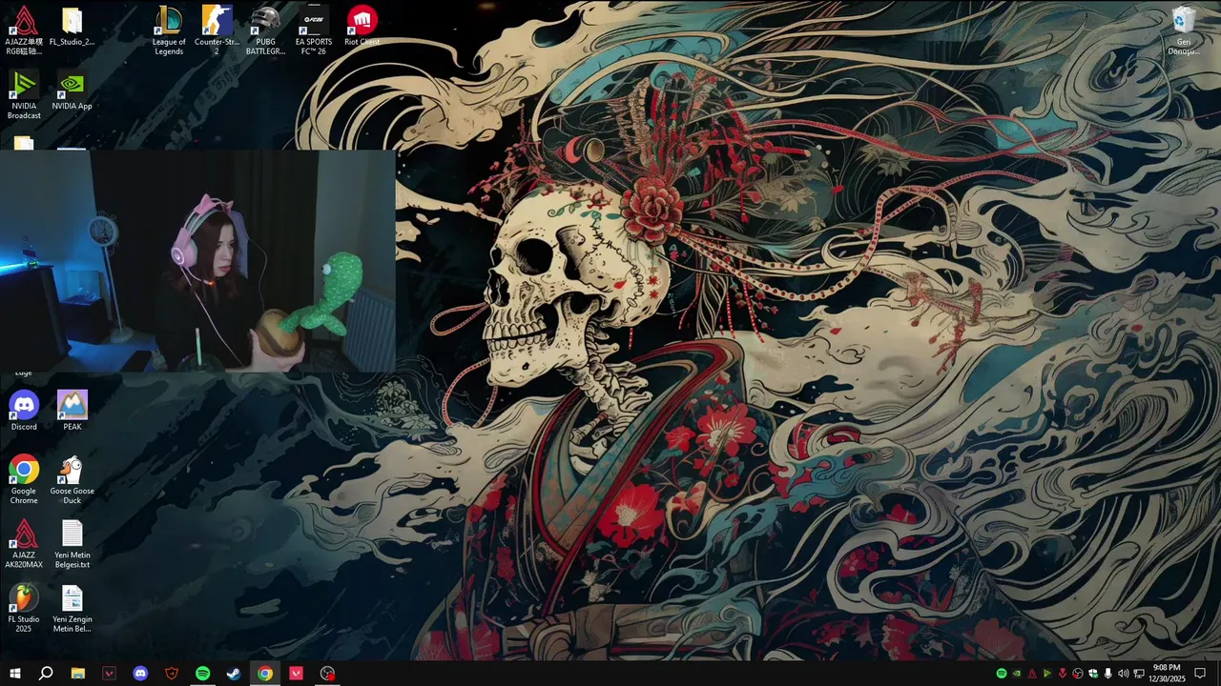Click OBS icon in the system tray
Image resolution: width=1221 pixels, height=686 pixels.
(1078, 674)
